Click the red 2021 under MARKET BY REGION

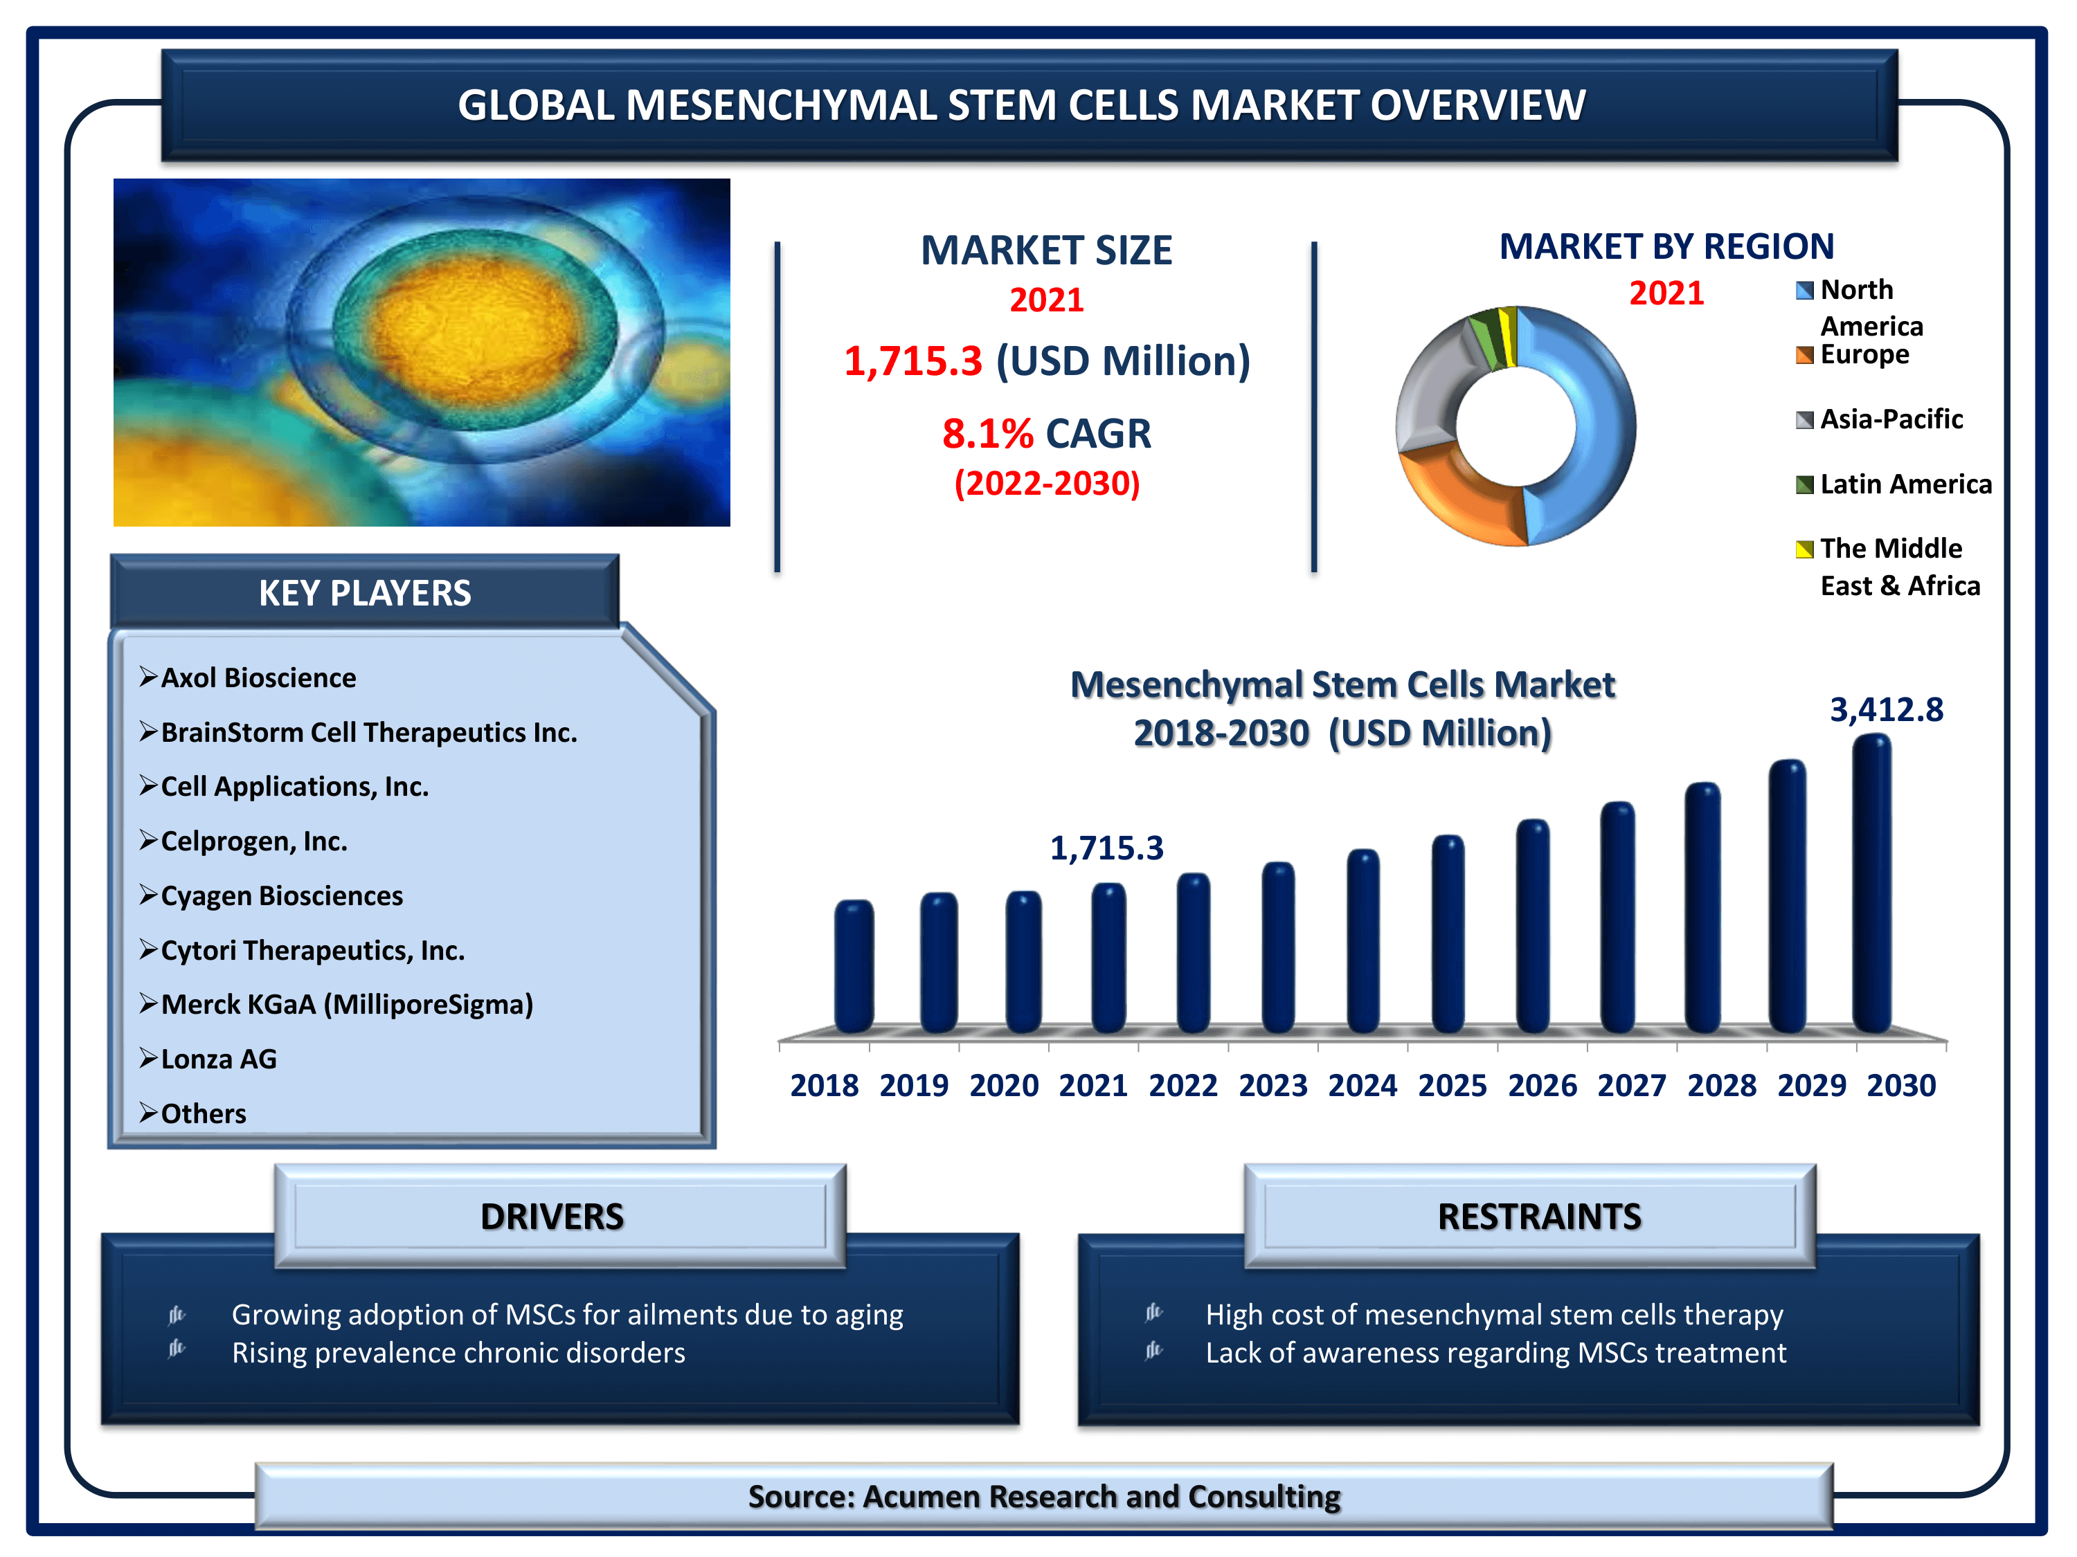1666,293
